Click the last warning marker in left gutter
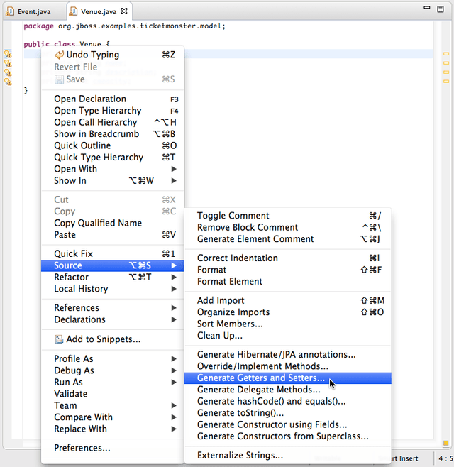 click(9, 82)
